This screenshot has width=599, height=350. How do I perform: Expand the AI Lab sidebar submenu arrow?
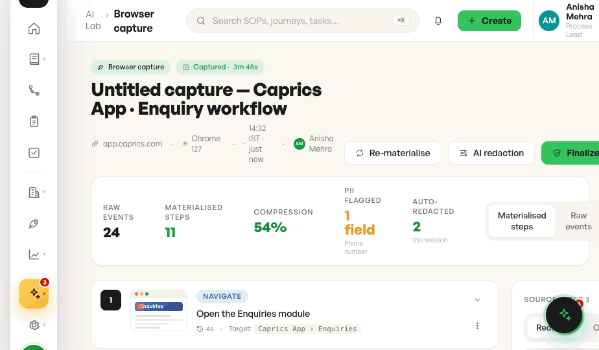pos(45,294)
